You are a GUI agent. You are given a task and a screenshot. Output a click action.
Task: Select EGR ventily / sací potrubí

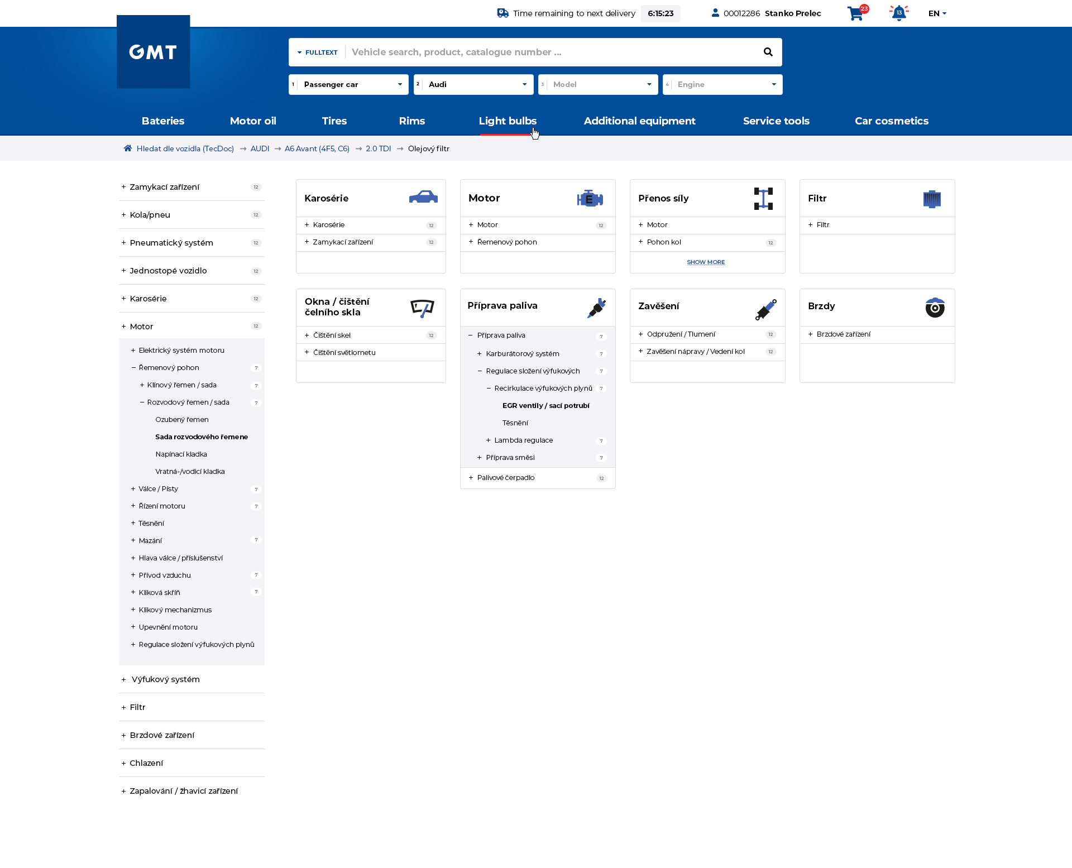[x=546, y=406]
